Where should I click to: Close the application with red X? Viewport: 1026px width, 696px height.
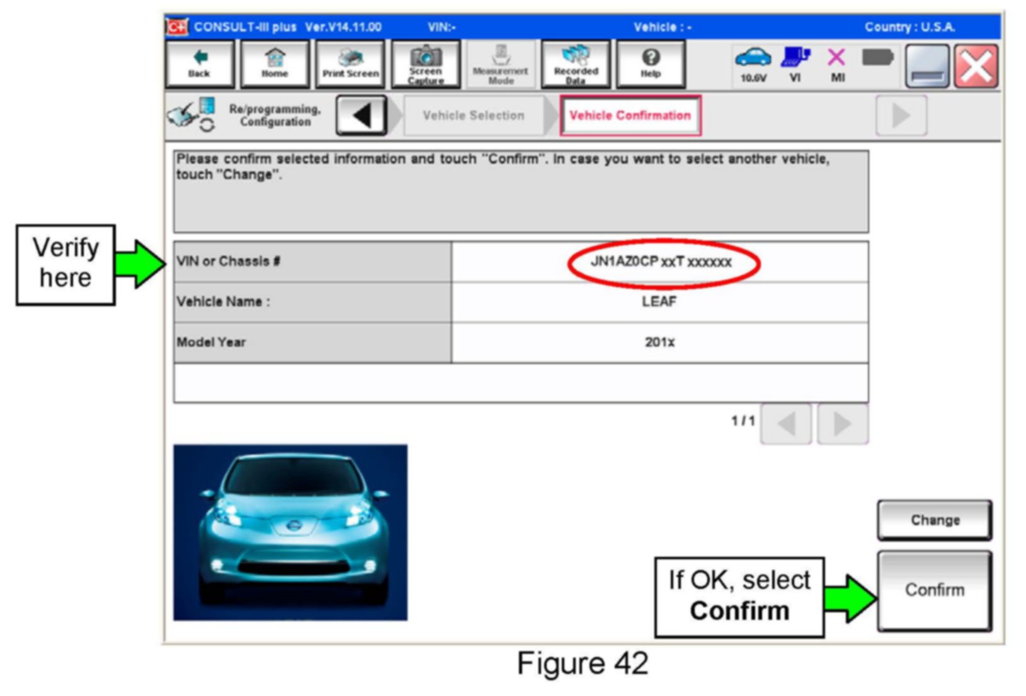coord(976,66)
